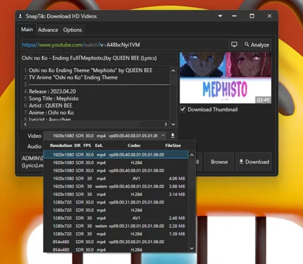This screenshot has width=303, height=264.
Task: Switch to the Main tab
Action: click(x=27, y=30)
